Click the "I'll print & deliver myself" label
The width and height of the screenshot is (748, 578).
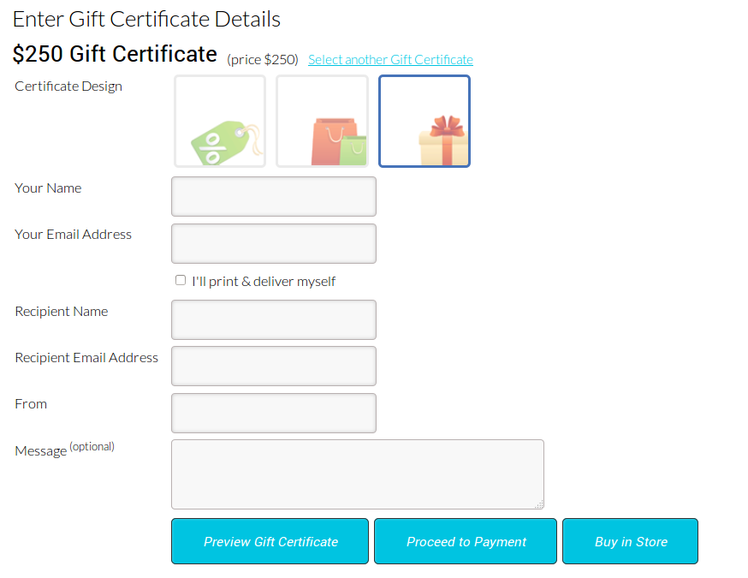coord(264,281)
